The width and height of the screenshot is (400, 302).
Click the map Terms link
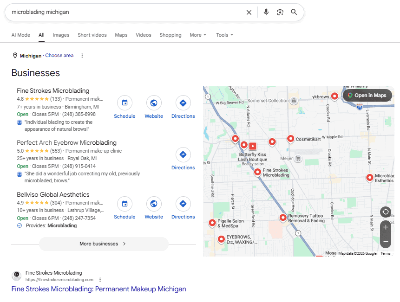385,253
